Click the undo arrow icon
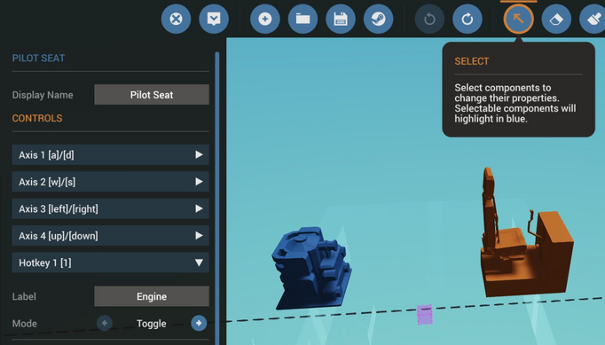This screenshot has height=345, width=605. (x=429, y=19)
